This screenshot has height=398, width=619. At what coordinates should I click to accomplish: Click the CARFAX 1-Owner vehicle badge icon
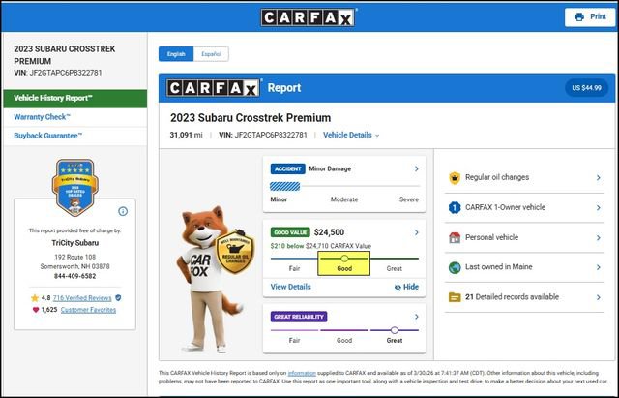[454, 207]
